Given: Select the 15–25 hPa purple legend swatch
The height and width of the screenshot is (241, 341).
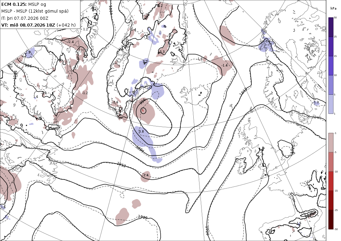Looking at the screenshot, I should pos(331,46).
